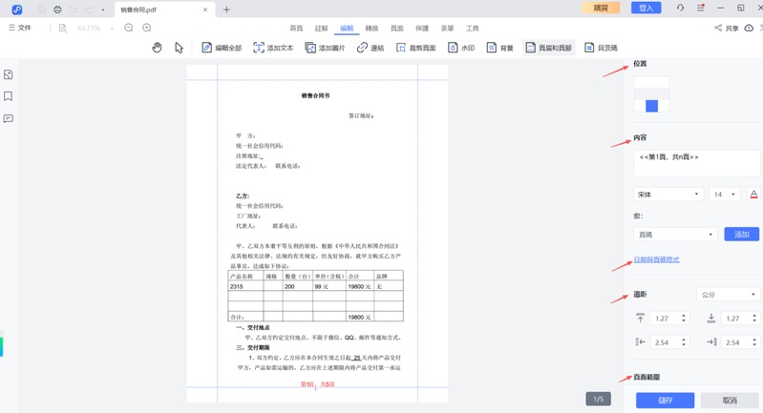Open the comments sidebar icon
Screen dimensions: 763x413
coord(9,118)
